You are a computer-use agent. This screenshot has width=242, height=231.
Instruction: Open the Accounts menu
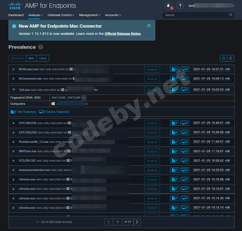click(x=113, y=15)
